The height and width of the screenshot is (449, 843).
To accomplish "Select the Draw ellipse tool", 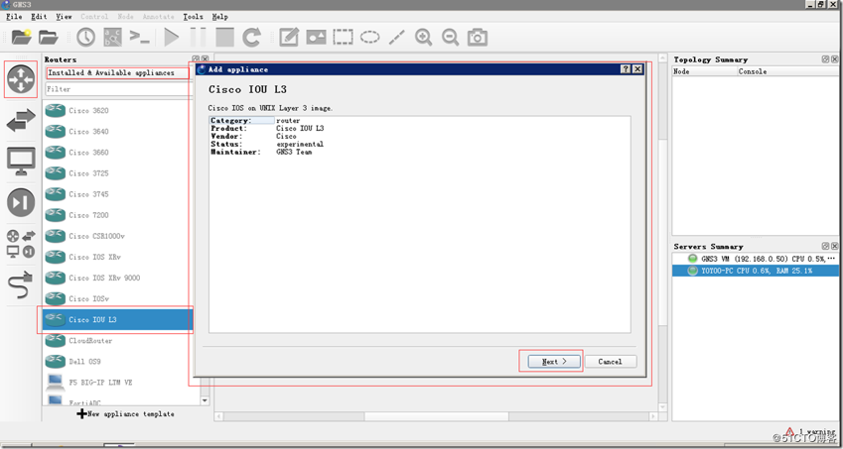I will [370, 37].
